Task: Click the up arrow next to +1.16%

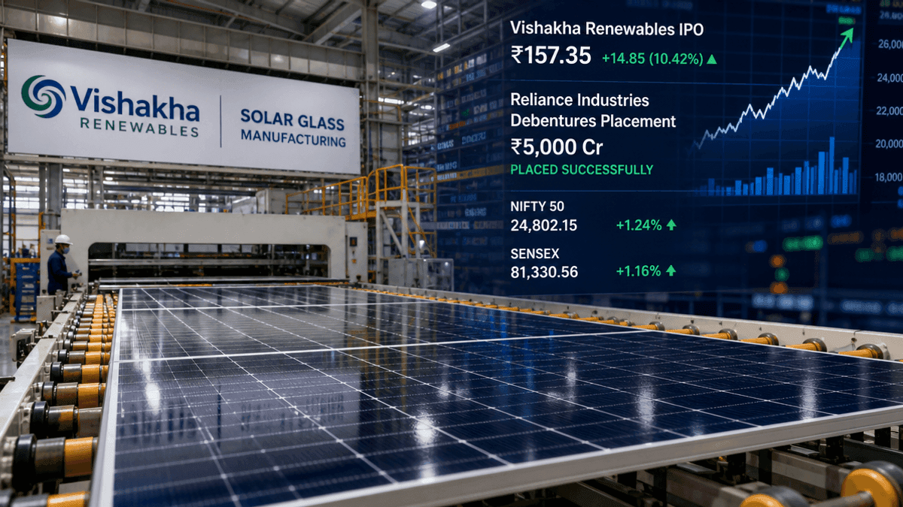Action: coord(671,270)
